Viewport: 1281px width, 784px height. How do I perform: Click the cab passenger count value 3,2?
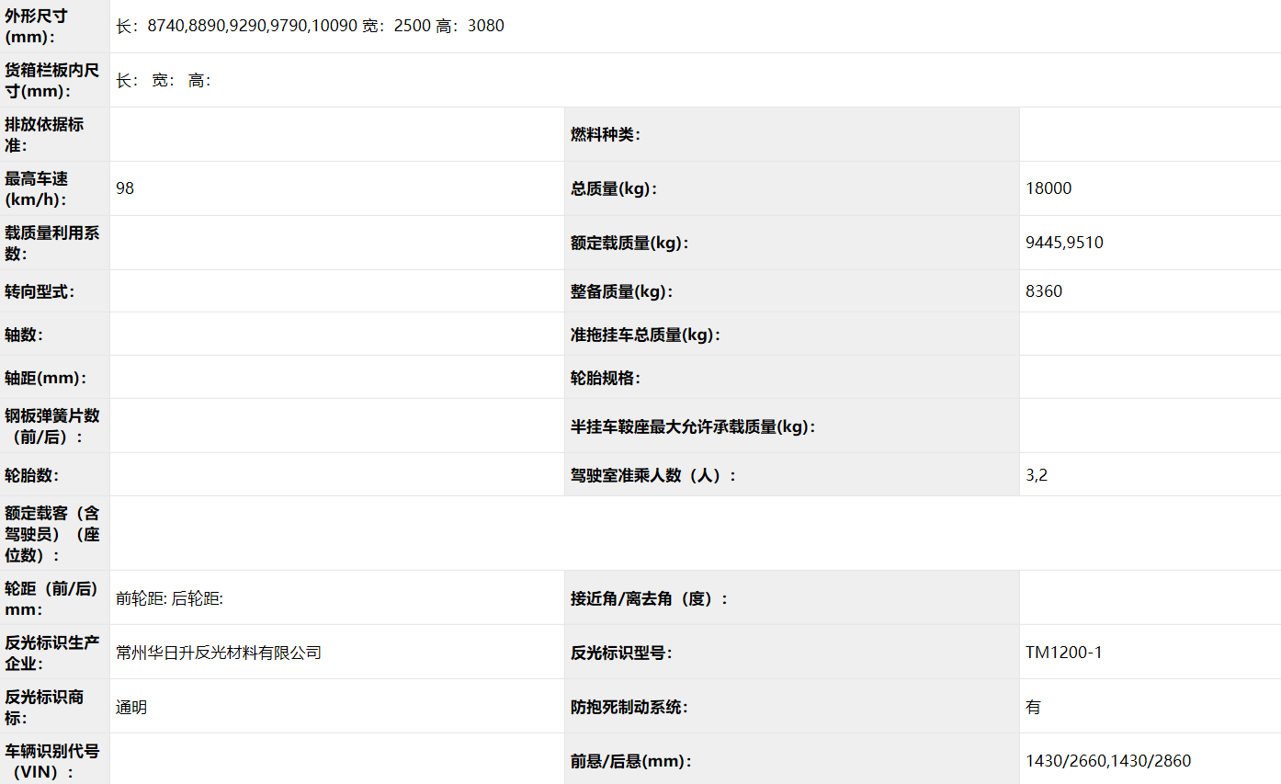pyautogui.click(x=1037, y=475)
